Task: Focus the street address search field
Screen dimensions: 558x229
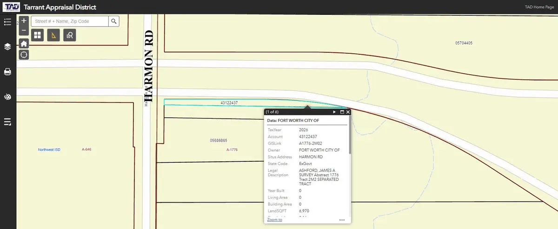Action: (70, 21)
